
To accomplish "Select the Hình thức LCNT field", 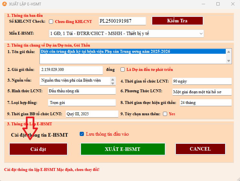I will pos(81,91).
